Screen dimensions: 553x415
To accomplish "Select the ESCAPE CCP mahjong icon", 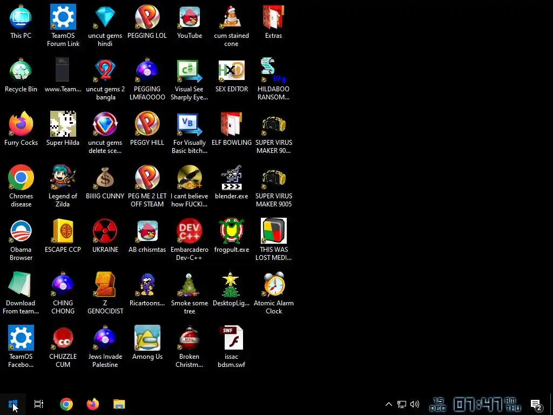I will point(63,236).
